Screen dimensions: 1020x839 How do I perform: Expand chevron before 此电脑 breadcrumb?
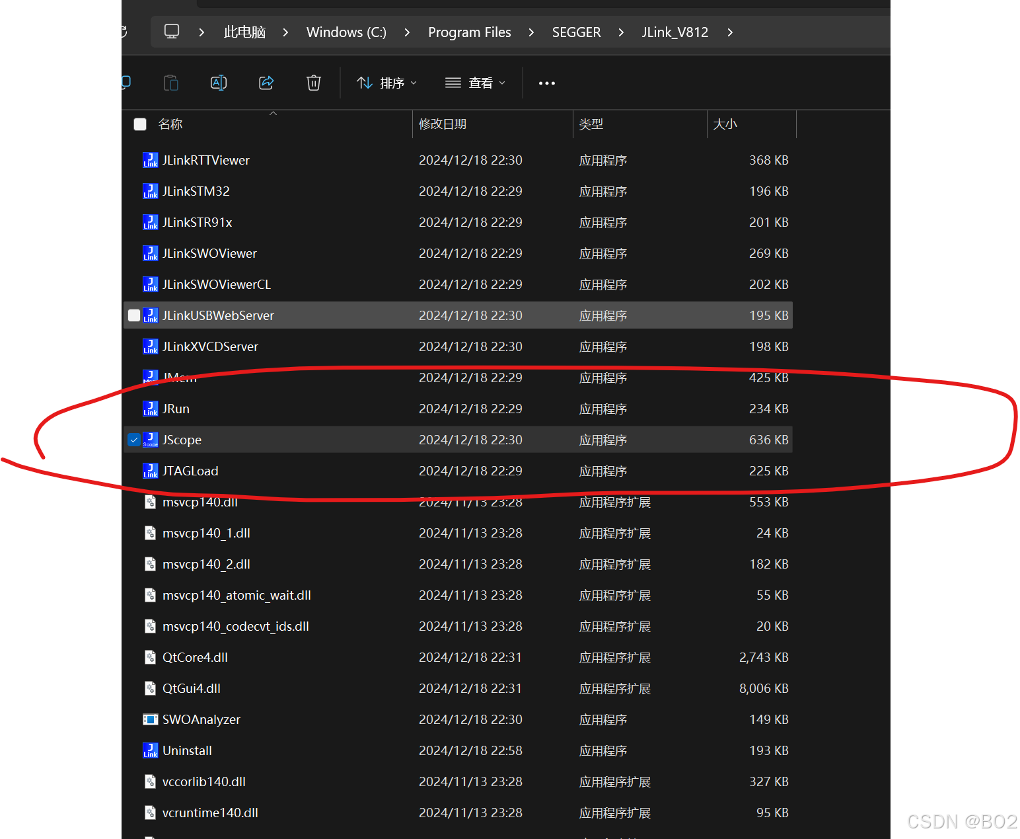tap(201, 32)
